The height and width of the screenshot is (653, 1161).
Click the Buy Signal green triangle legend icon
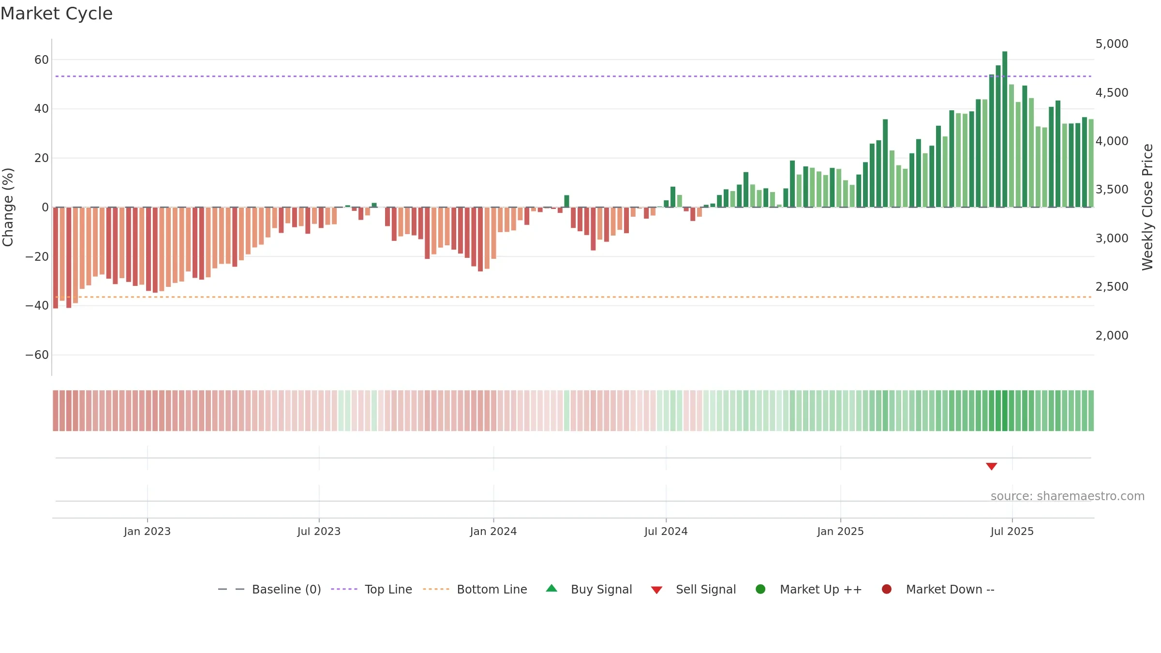tap(551, 589)
